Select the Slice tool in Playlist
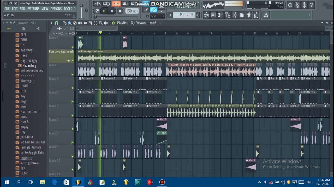 [90, 23]
